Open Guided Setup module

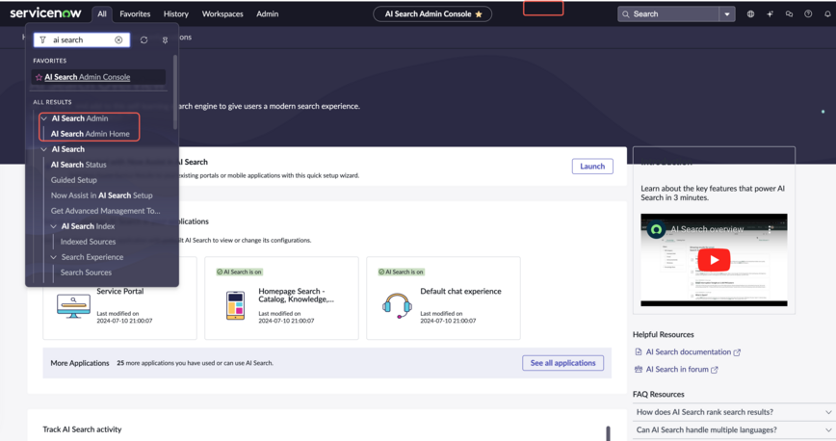coord(73,180)
